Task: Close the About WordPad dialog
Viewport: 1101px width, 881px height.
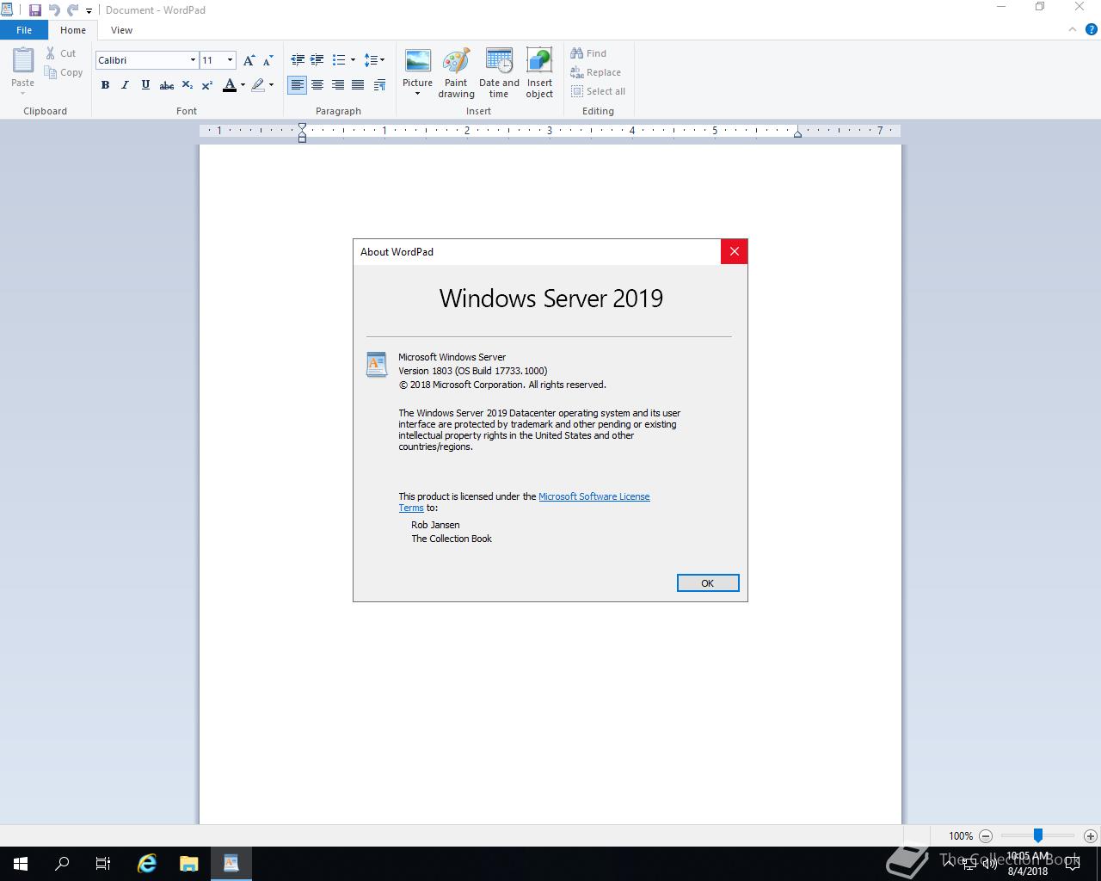Action: [734, 251]
